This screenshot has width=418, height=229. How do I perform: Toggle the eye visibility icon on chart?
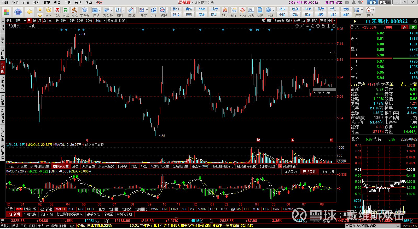307,26
